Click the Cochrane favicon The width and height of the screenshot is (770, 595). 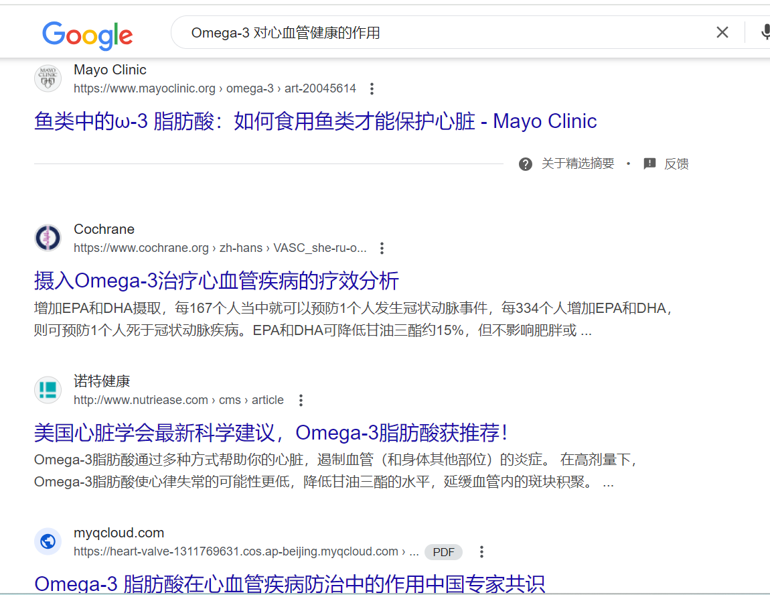pos(48,238)
